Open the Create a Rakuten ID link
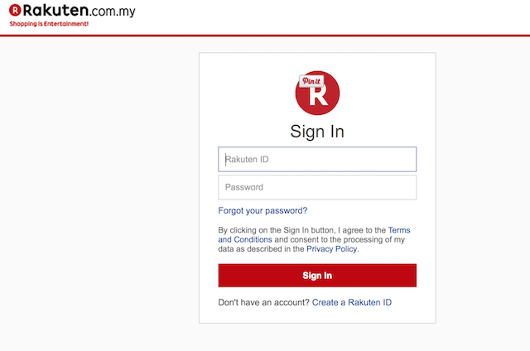Image resolution: width=530 pixels, height=351 pixels. coord(352,302)
